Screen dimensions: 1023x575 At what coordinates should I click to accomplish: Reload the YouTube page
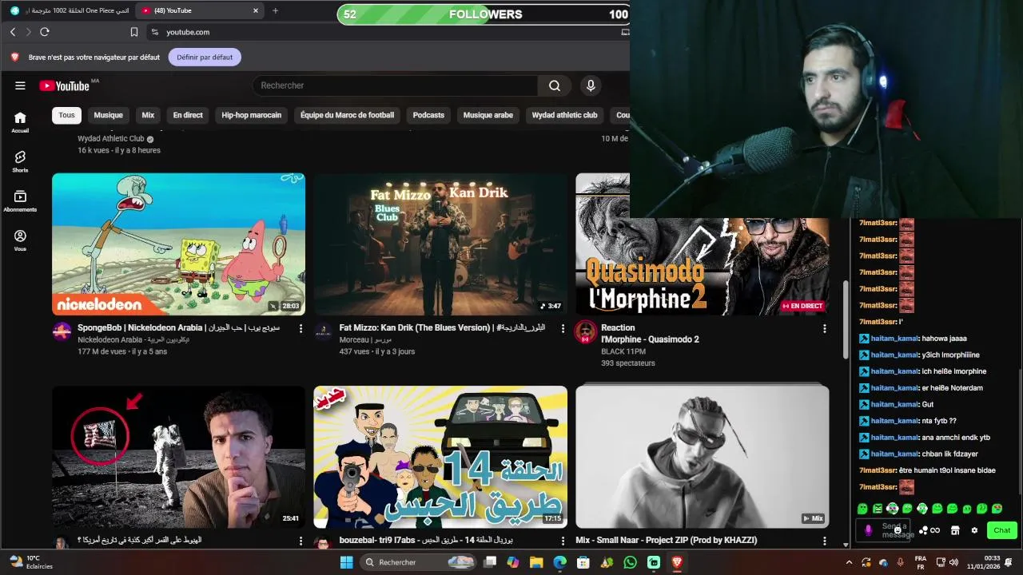(x=45, y=32)
